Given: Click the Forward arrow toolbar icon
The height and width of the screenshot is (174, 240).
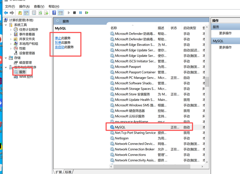Looking at the screenshot, I should [12, 13].
